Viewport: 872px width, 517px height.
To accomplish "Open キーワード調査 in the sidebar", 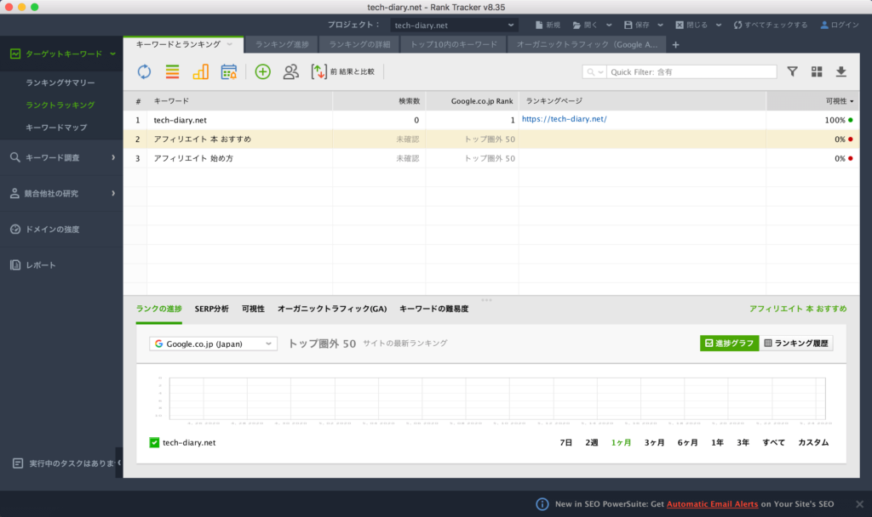I will (61, 157).
